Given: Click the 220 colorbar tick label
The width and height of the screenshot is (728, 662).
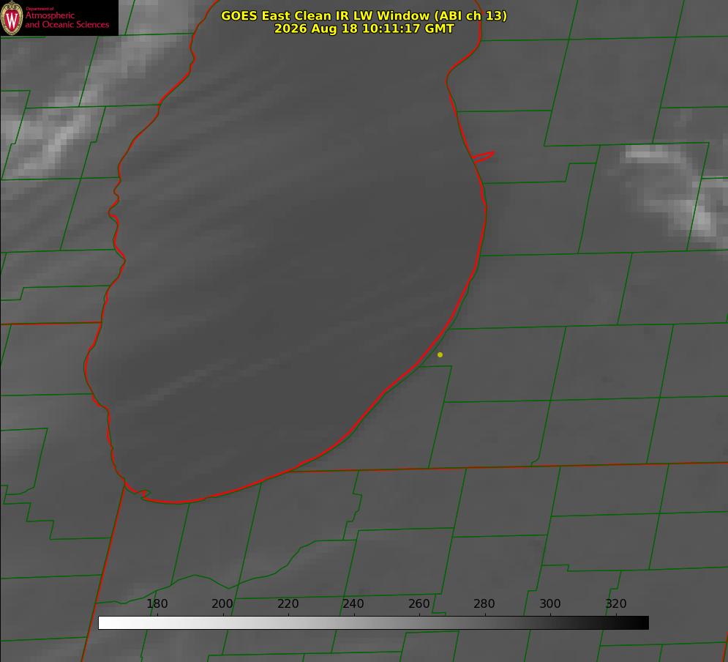Looking at the screenshot, I should tap(288, 603).
